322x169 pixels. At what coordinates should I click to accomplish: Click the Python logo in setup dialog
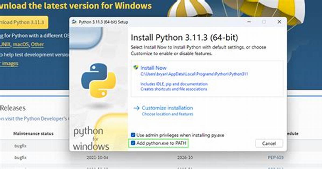click(99, 80)
